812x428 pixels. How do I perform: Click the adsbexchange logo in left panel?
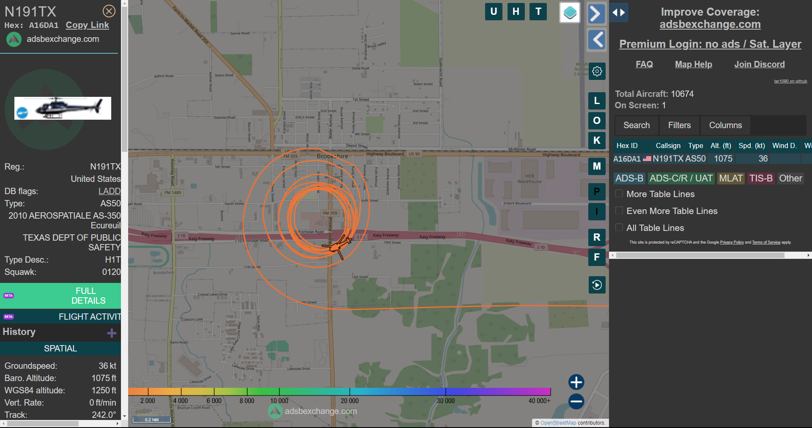(x=14, y=39)
